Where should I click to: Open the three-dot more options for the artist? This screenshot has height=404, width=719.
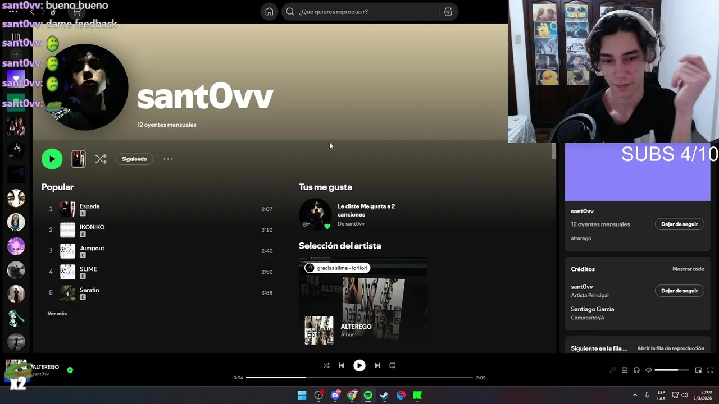tap(168, 159)
